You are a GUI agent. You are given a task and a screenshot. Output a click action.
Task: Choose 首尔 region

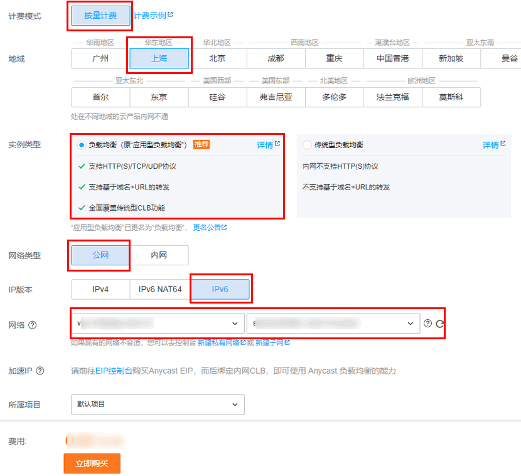coord(100,97)
